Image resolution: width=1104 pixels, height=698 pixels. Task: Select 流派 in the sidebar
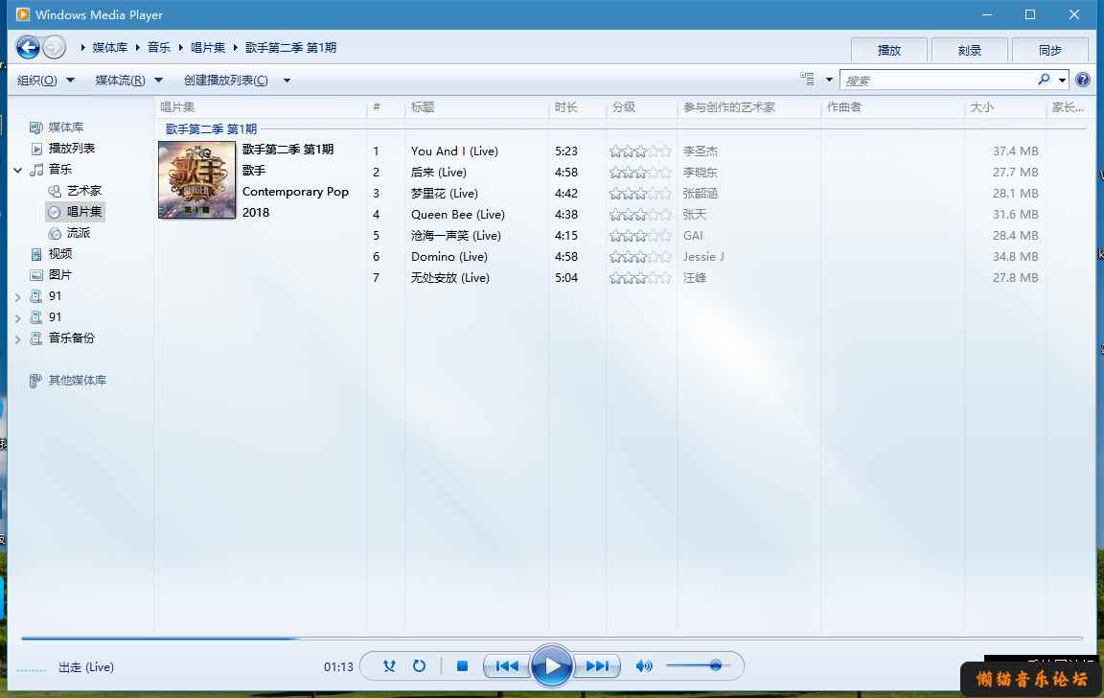[x=79, y=233]
